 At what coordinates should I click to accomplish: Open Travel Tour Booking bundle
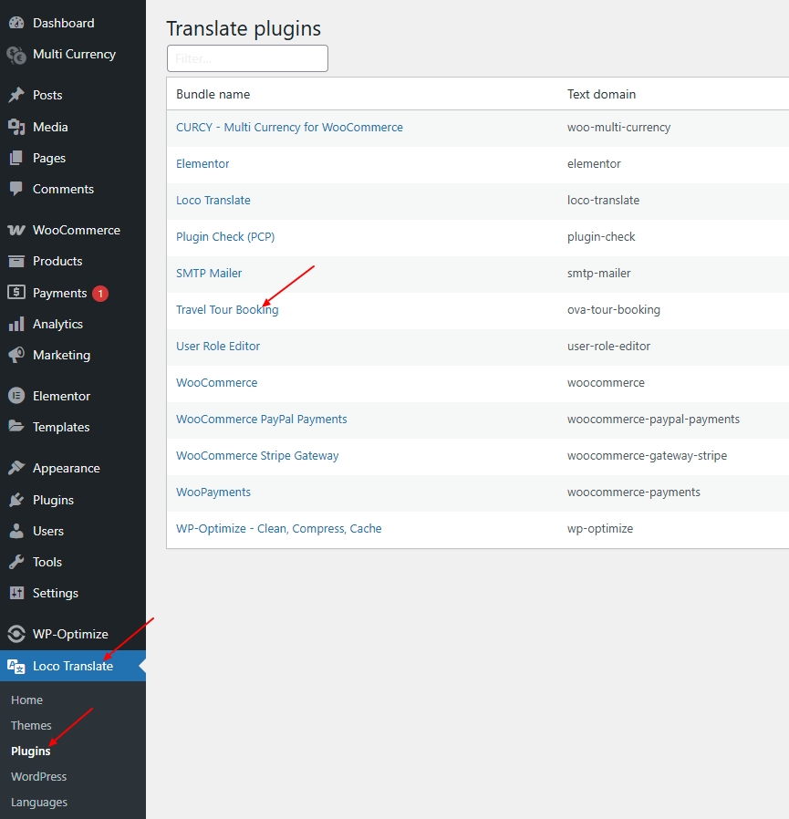click(227, 310)
